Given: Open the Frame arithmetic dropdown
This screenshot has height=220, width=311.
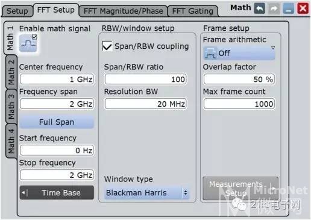Looking at the screenshot, I should pyautogui.click(x=239, y=53).
